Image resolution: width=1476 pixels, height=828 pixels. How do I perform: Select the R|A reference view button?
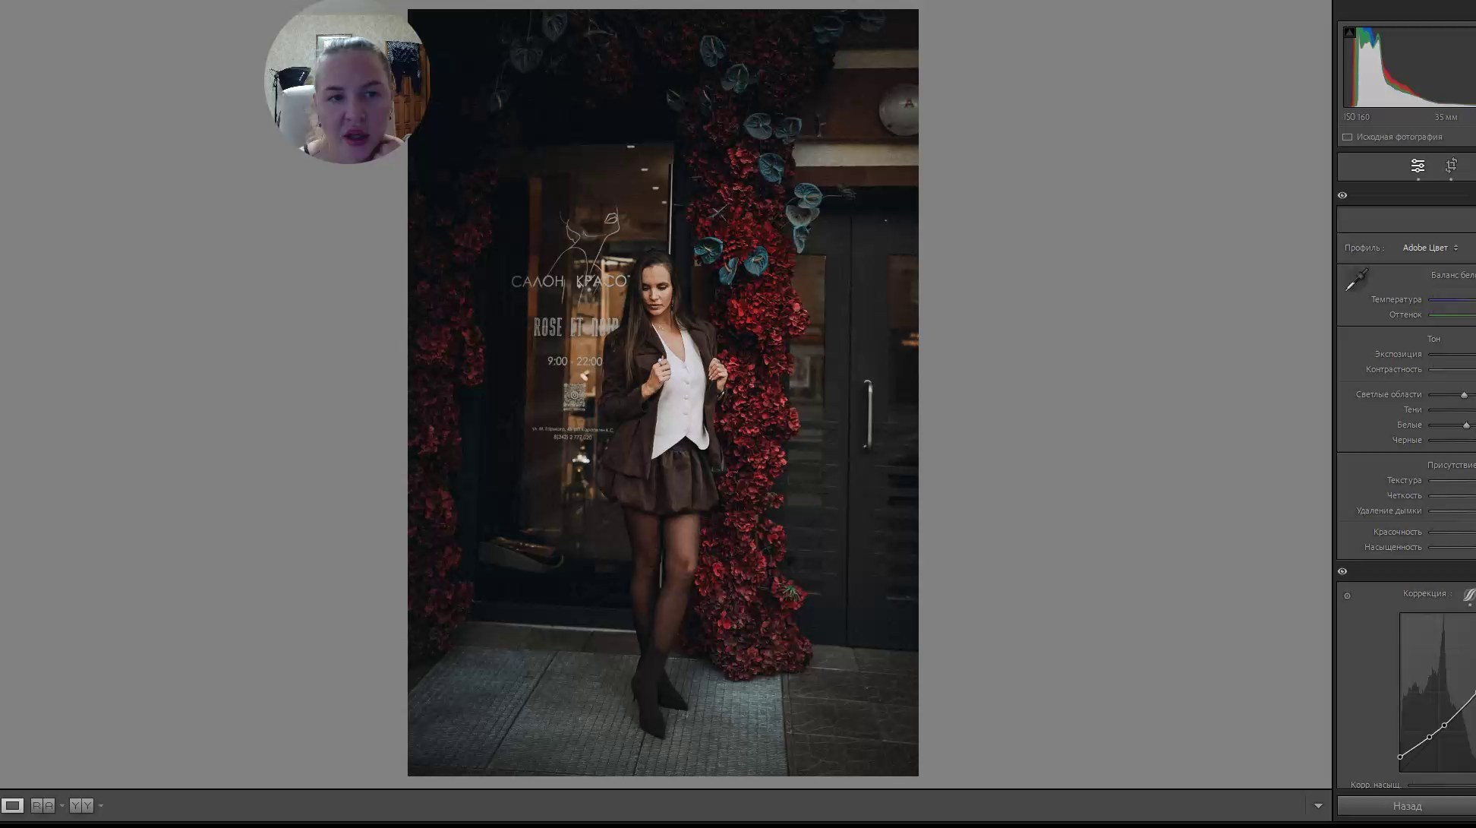[43, 805]
